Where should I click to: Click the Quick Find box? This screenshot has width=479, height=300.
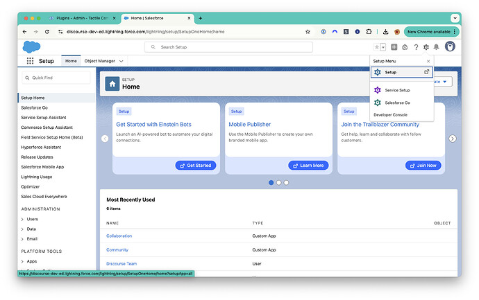56,78
